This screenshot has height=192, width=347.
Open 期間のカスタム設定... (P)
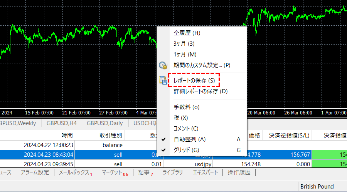pos(202,65)
